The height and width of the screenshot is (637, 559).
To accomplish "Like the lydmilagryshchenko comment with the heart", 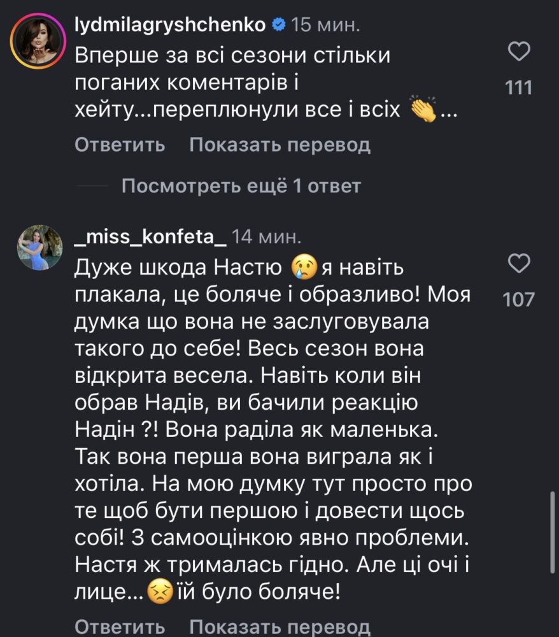I will pos(521,52).
